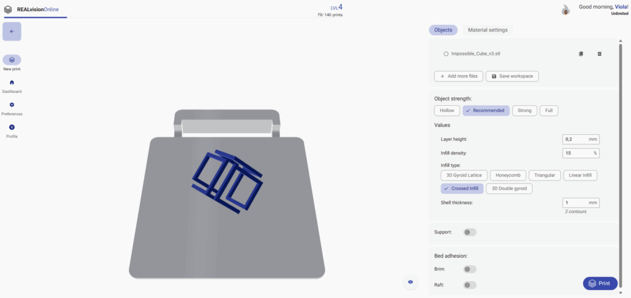Click the Shell thickness input field
The image size is (631, 298).
[x=580, y=203]
